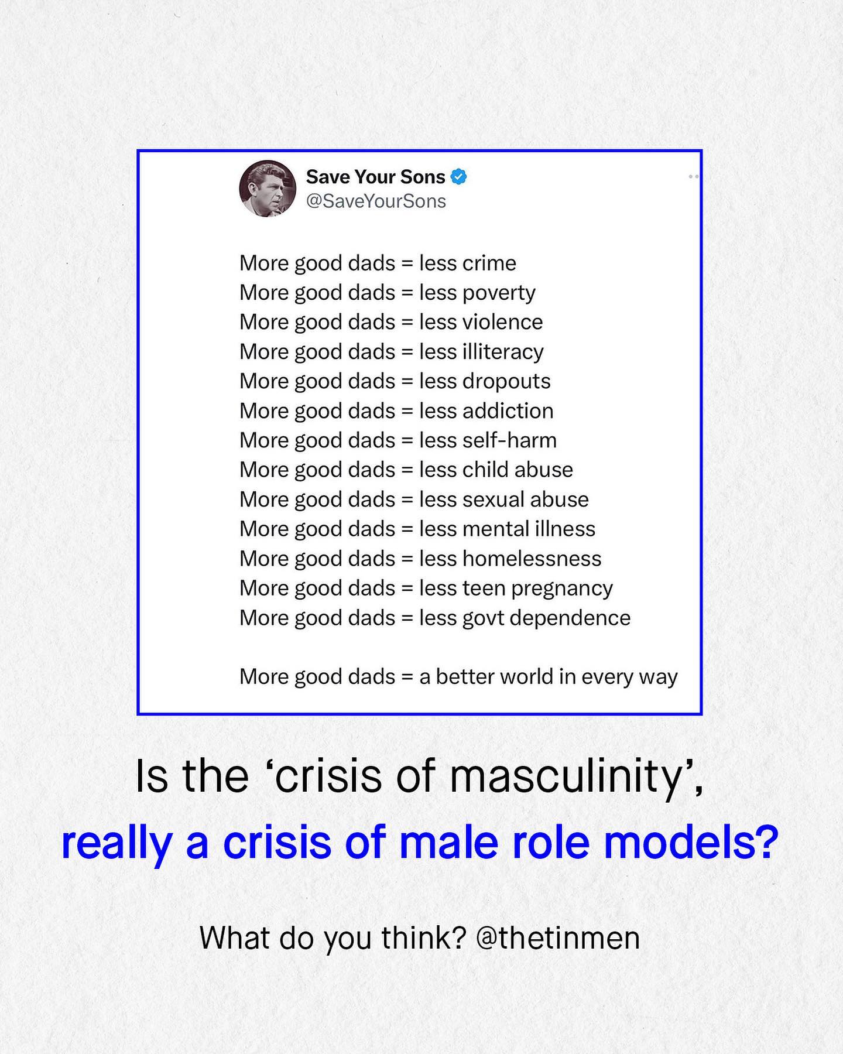843x1054 pixels.
Task: Click the Save Your Sons profile picture
Action: 268,189
